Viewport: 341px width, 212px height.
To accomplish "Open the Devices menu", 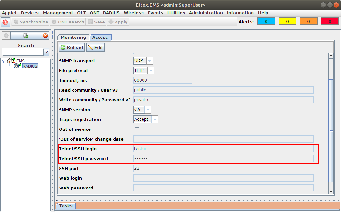I will pyautogui.click(x=30, y=13).
